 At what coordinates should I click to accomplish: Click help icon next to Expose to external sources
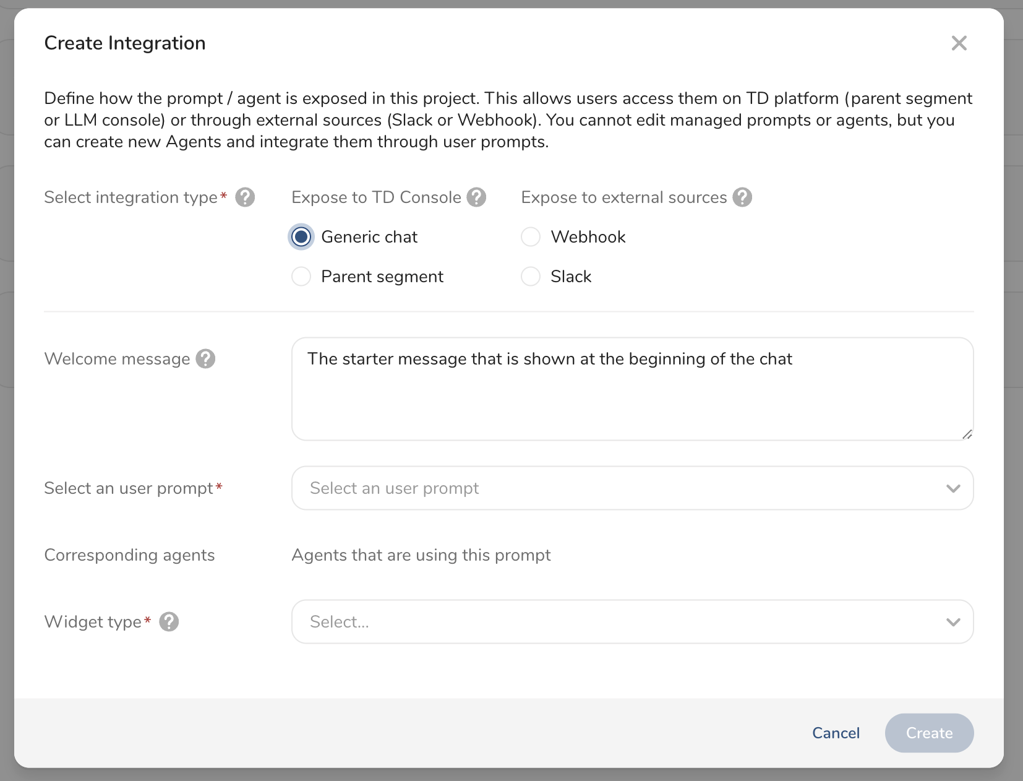click(x=742, y=197)
